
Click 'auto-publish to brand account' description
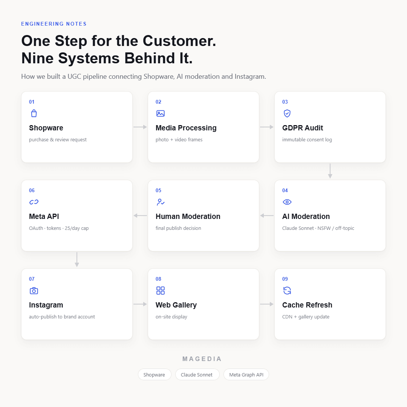pos(62,317)
